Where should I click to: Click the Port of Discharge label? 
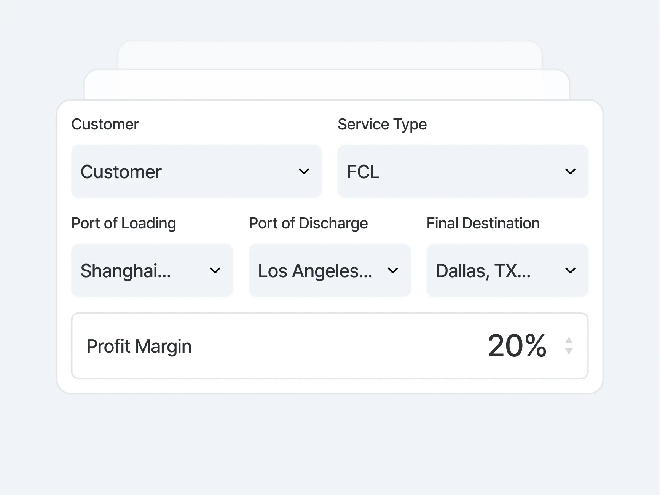click(x=308, y=223)
